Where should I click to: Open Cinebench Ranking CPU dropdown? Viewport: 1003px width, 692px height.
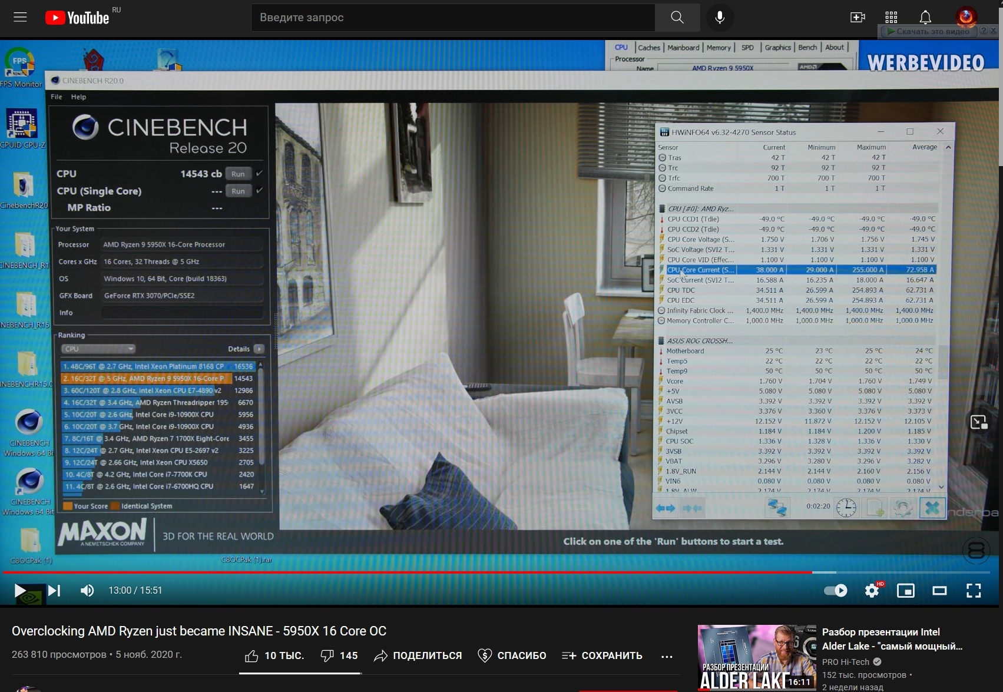pyautogui.click(x=98, y=349)
